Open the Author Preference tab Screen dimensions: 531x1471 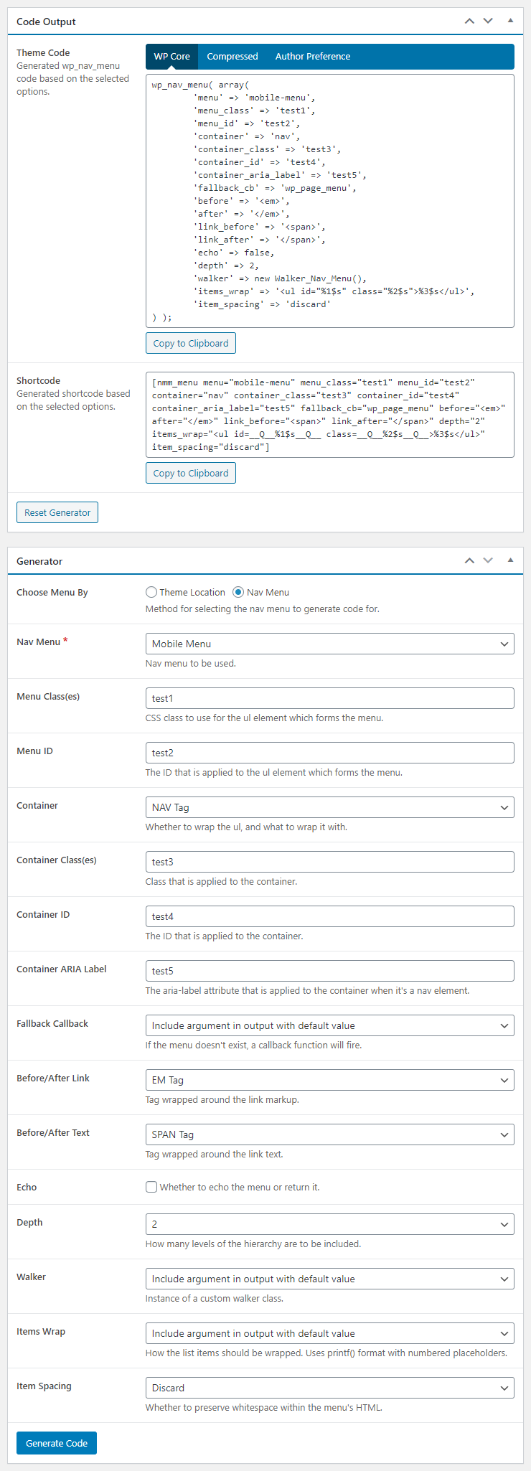(313, 57)
